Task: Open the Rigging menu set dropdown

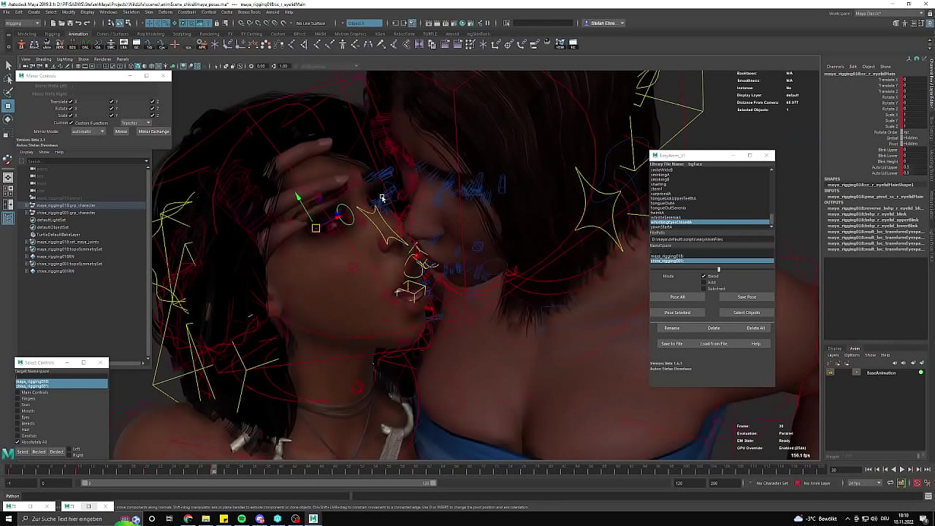Action: 23,23
